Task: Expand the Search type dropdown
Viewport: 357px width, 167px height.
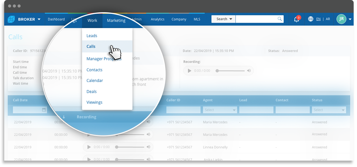Action: click(224, 19)
